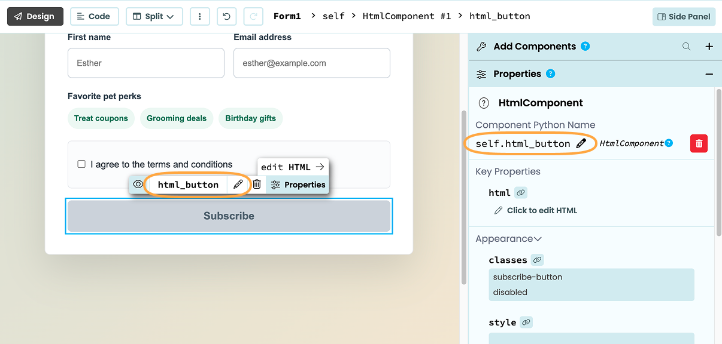Click the 'Key Properties' heading text

(x=508, y=171)
